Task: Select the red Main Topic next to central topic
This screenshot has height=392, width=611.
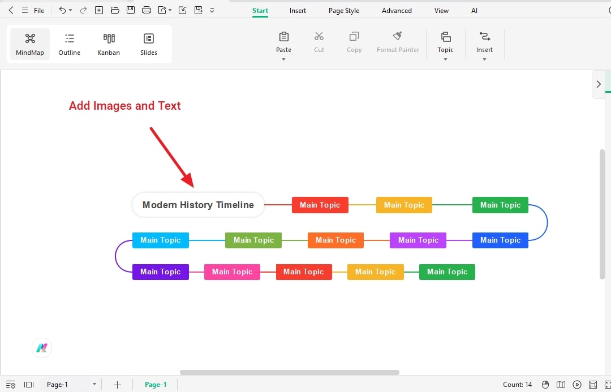Action: (x=320, y=205)
